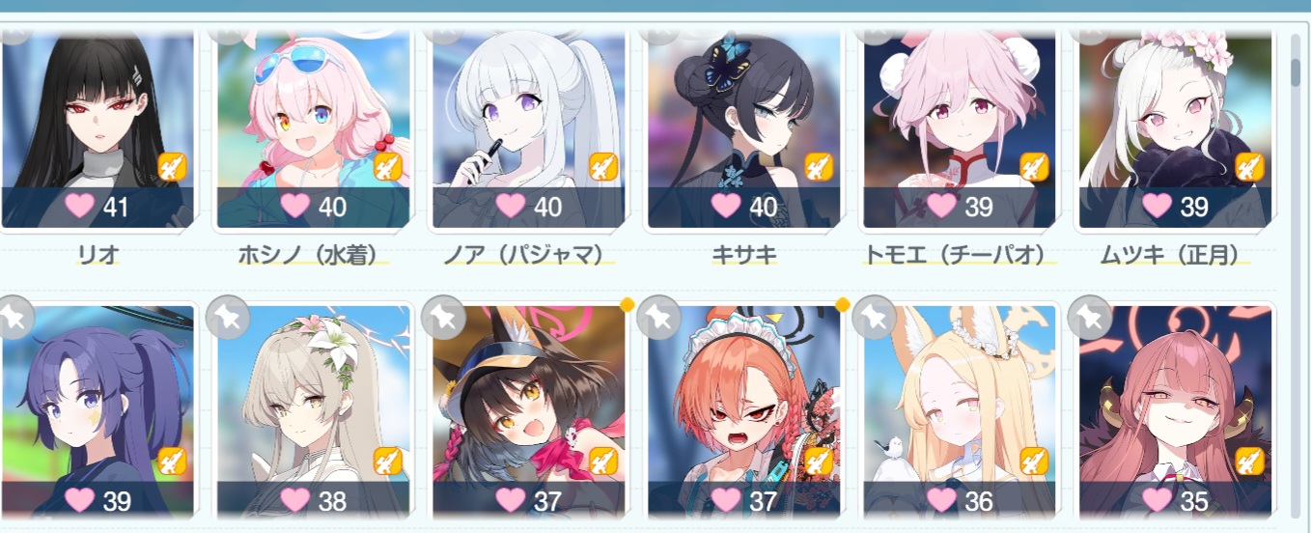Click sword badge on リオ portrait
The width and height of the screenshot is (1311, 533).
pos(172,167)
